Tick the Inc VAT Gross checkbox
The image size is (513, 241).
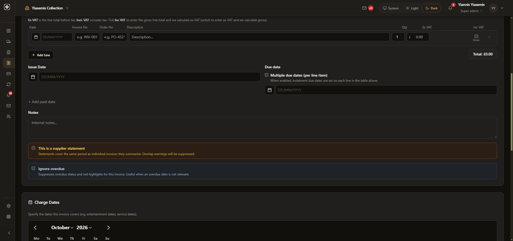pyautogui.click(x=476, y=36)
